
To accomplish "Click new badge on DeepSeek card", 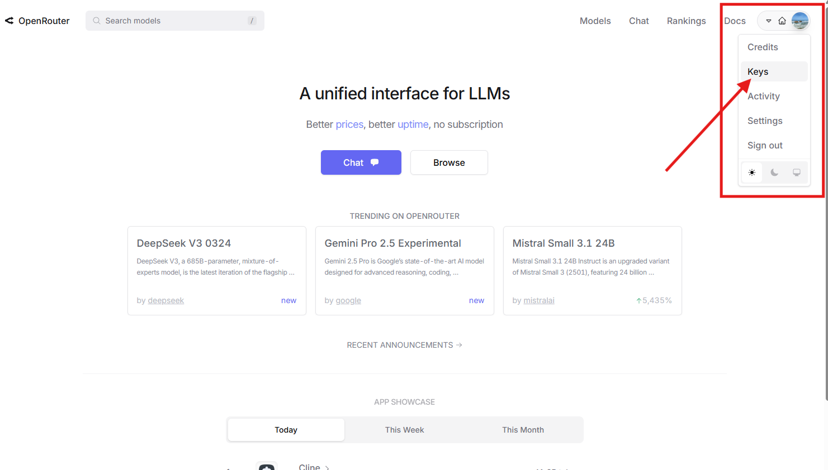I will [288, 300].
